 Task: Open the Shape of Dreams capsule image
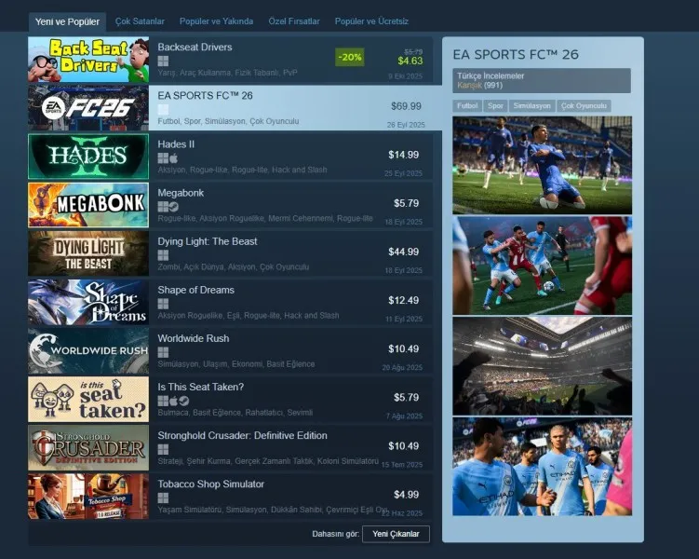click(x=88, y=303)
